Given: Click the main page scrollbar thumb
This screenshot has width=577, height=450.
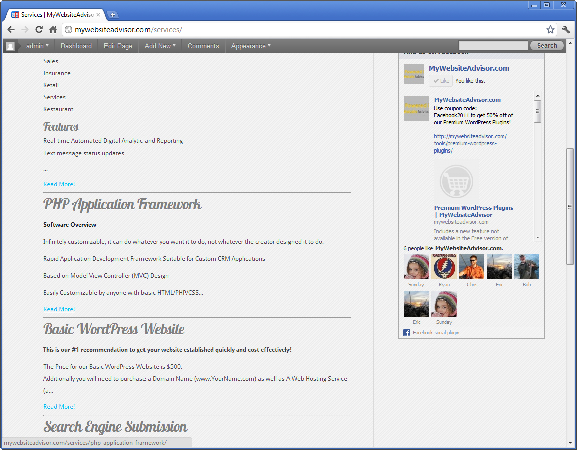Looking at the screenshot, I should [x=569, y=206].
